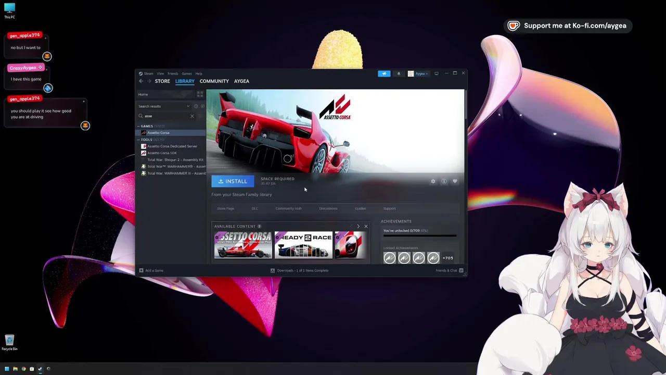Open the View menu

(x=160, y=73)
